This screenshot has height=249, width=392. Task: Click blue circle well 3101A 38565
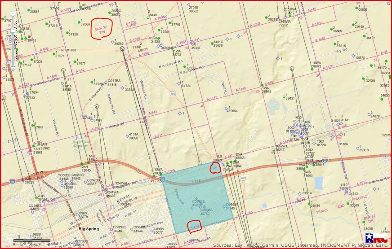click(62, 83)
